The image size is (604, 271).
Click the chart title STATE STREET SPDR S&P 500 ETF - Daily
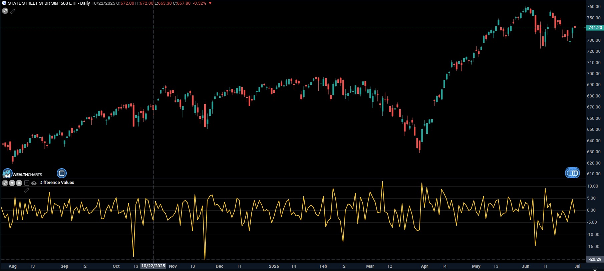[x=49, y=3]
